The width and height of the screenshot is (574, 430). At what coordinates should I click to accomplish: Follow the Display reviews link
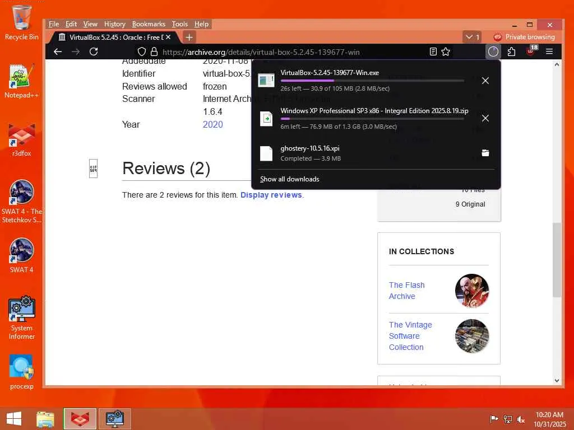[x=271, y=195]
